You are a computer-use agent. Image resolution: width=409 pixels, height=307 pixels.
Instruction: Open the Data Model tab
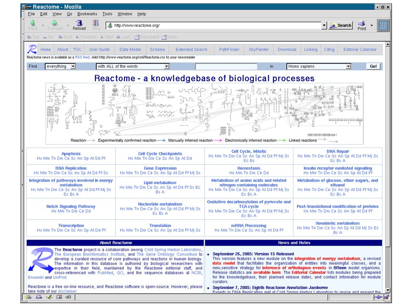click(x=130, y=49)
